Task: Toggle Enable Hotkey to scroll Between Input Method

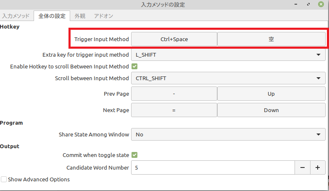Action: (x=134, y=66)
